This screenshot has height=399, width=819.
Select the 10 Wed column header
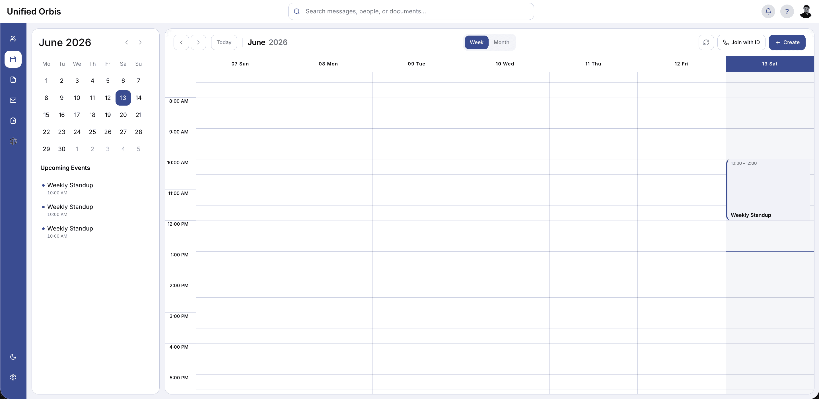click(x=505, y=64)
